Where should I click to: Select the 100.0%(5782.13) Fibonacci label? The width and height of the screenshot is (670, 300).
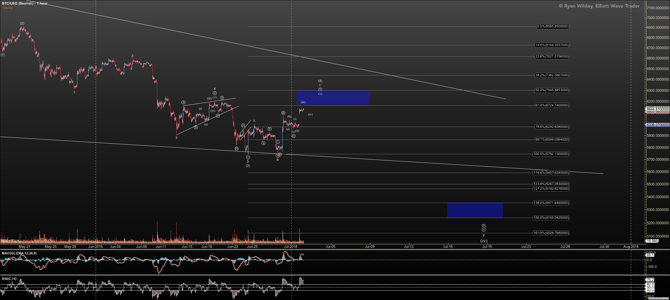coord(551,154)
